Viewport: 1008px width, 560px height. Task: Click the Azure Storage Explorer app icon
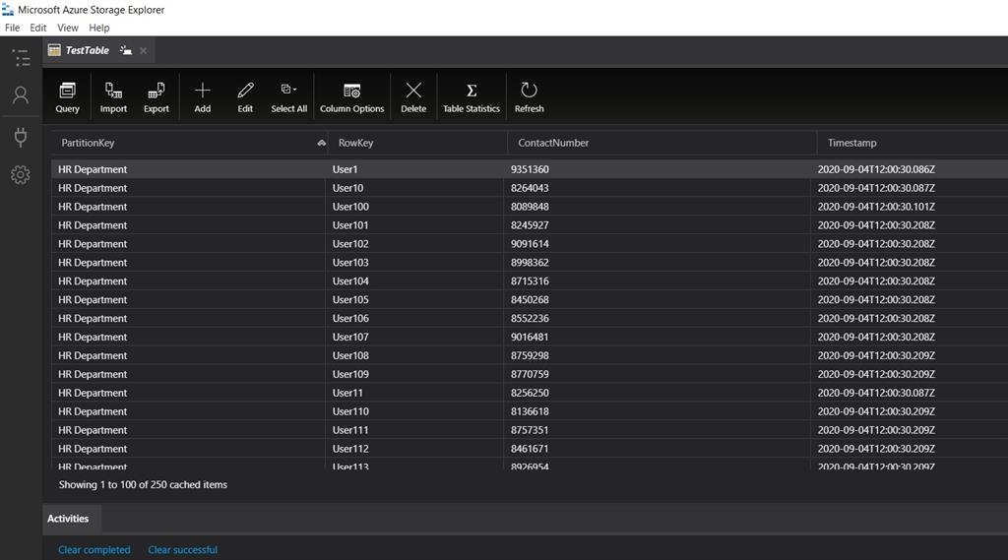click(8, 10)
